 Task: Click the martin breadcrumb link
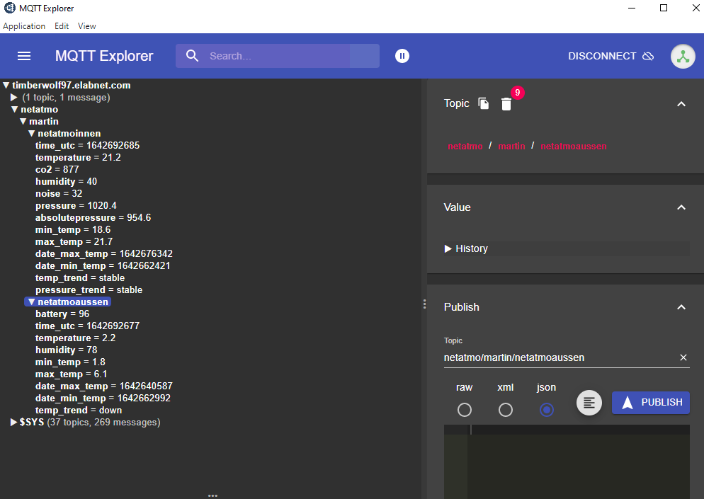511,147
